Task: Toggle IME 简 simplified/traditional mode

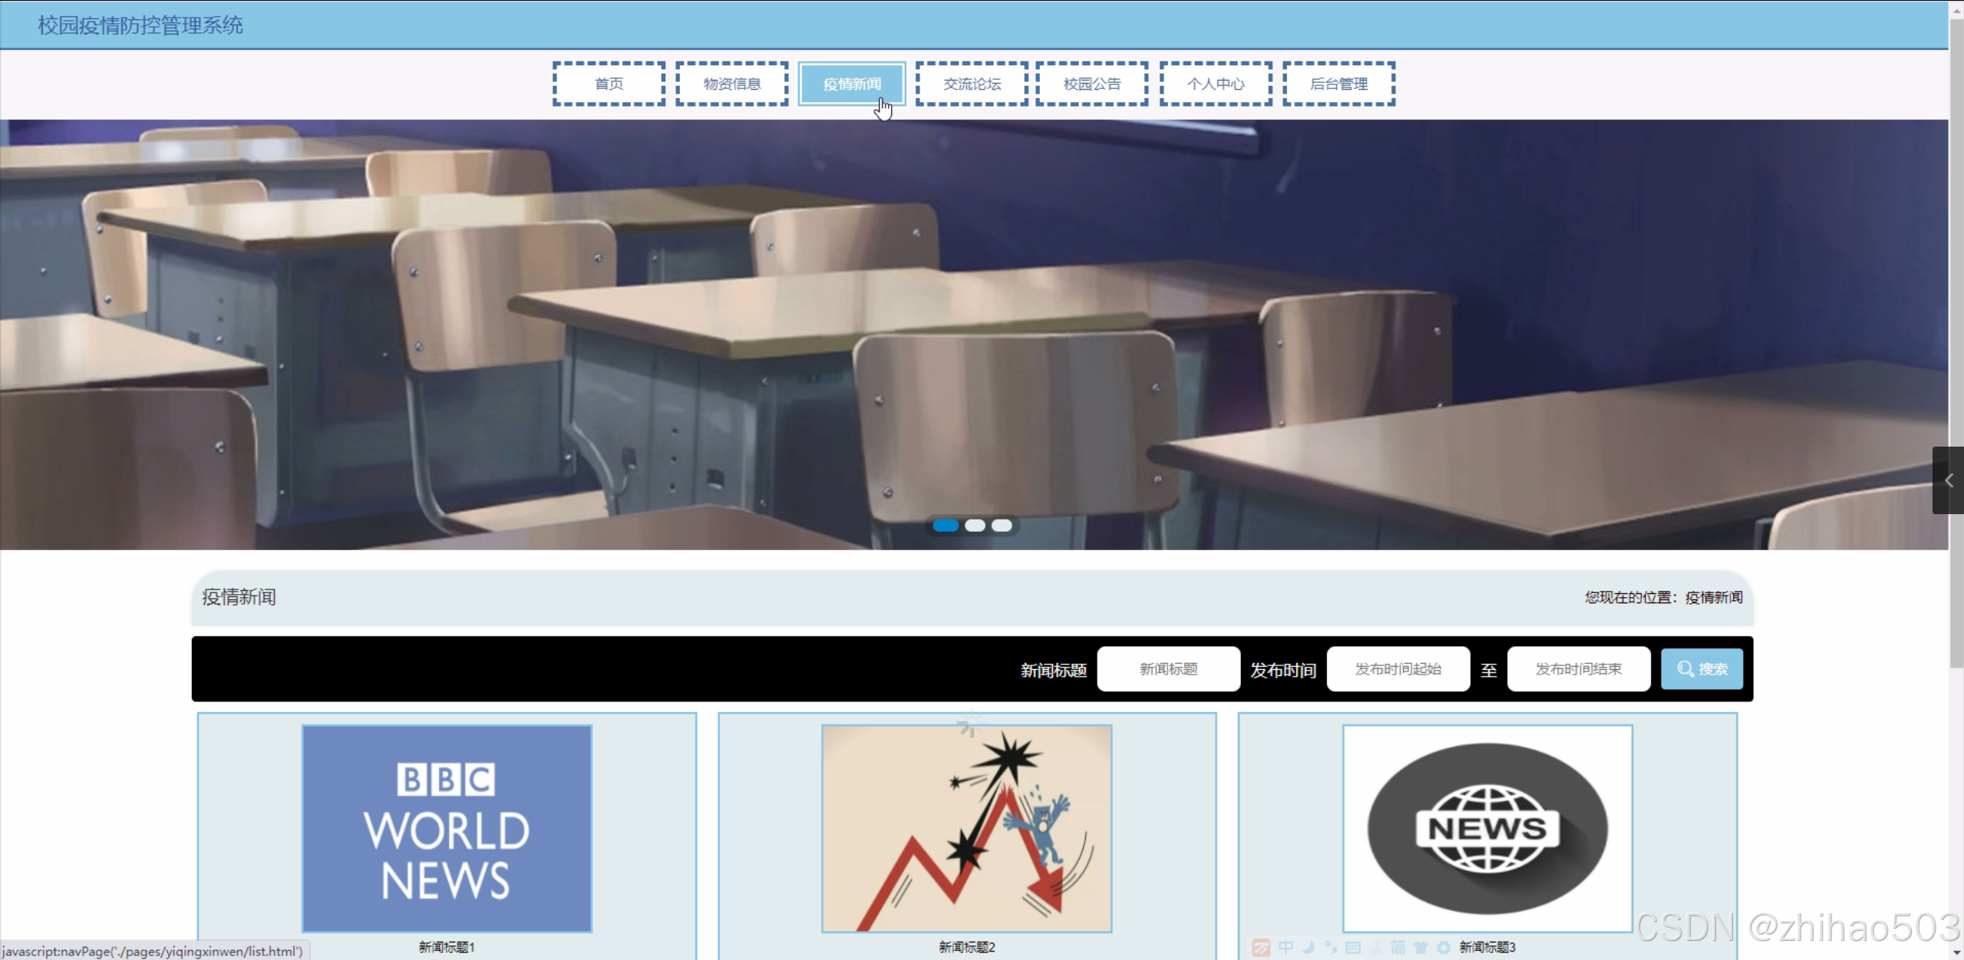Action: tap(1398, 948)
